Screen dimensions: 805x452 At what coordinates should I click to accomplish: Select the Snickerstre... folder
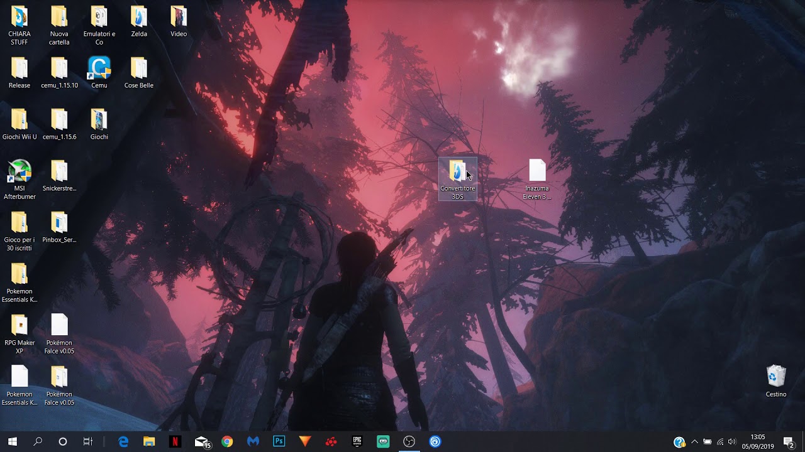tap(59, 176)
